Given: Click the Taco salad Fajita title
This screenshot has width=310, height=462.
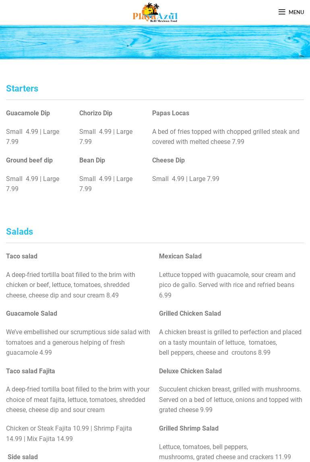Looking at the screenshot, I should click(31, 371).
